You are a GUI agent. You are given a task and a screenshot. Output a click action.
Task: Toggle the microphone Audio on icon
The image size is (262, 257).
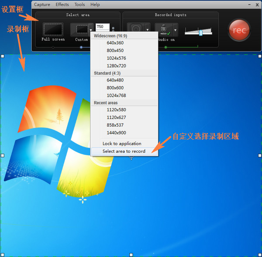(164, 30)
